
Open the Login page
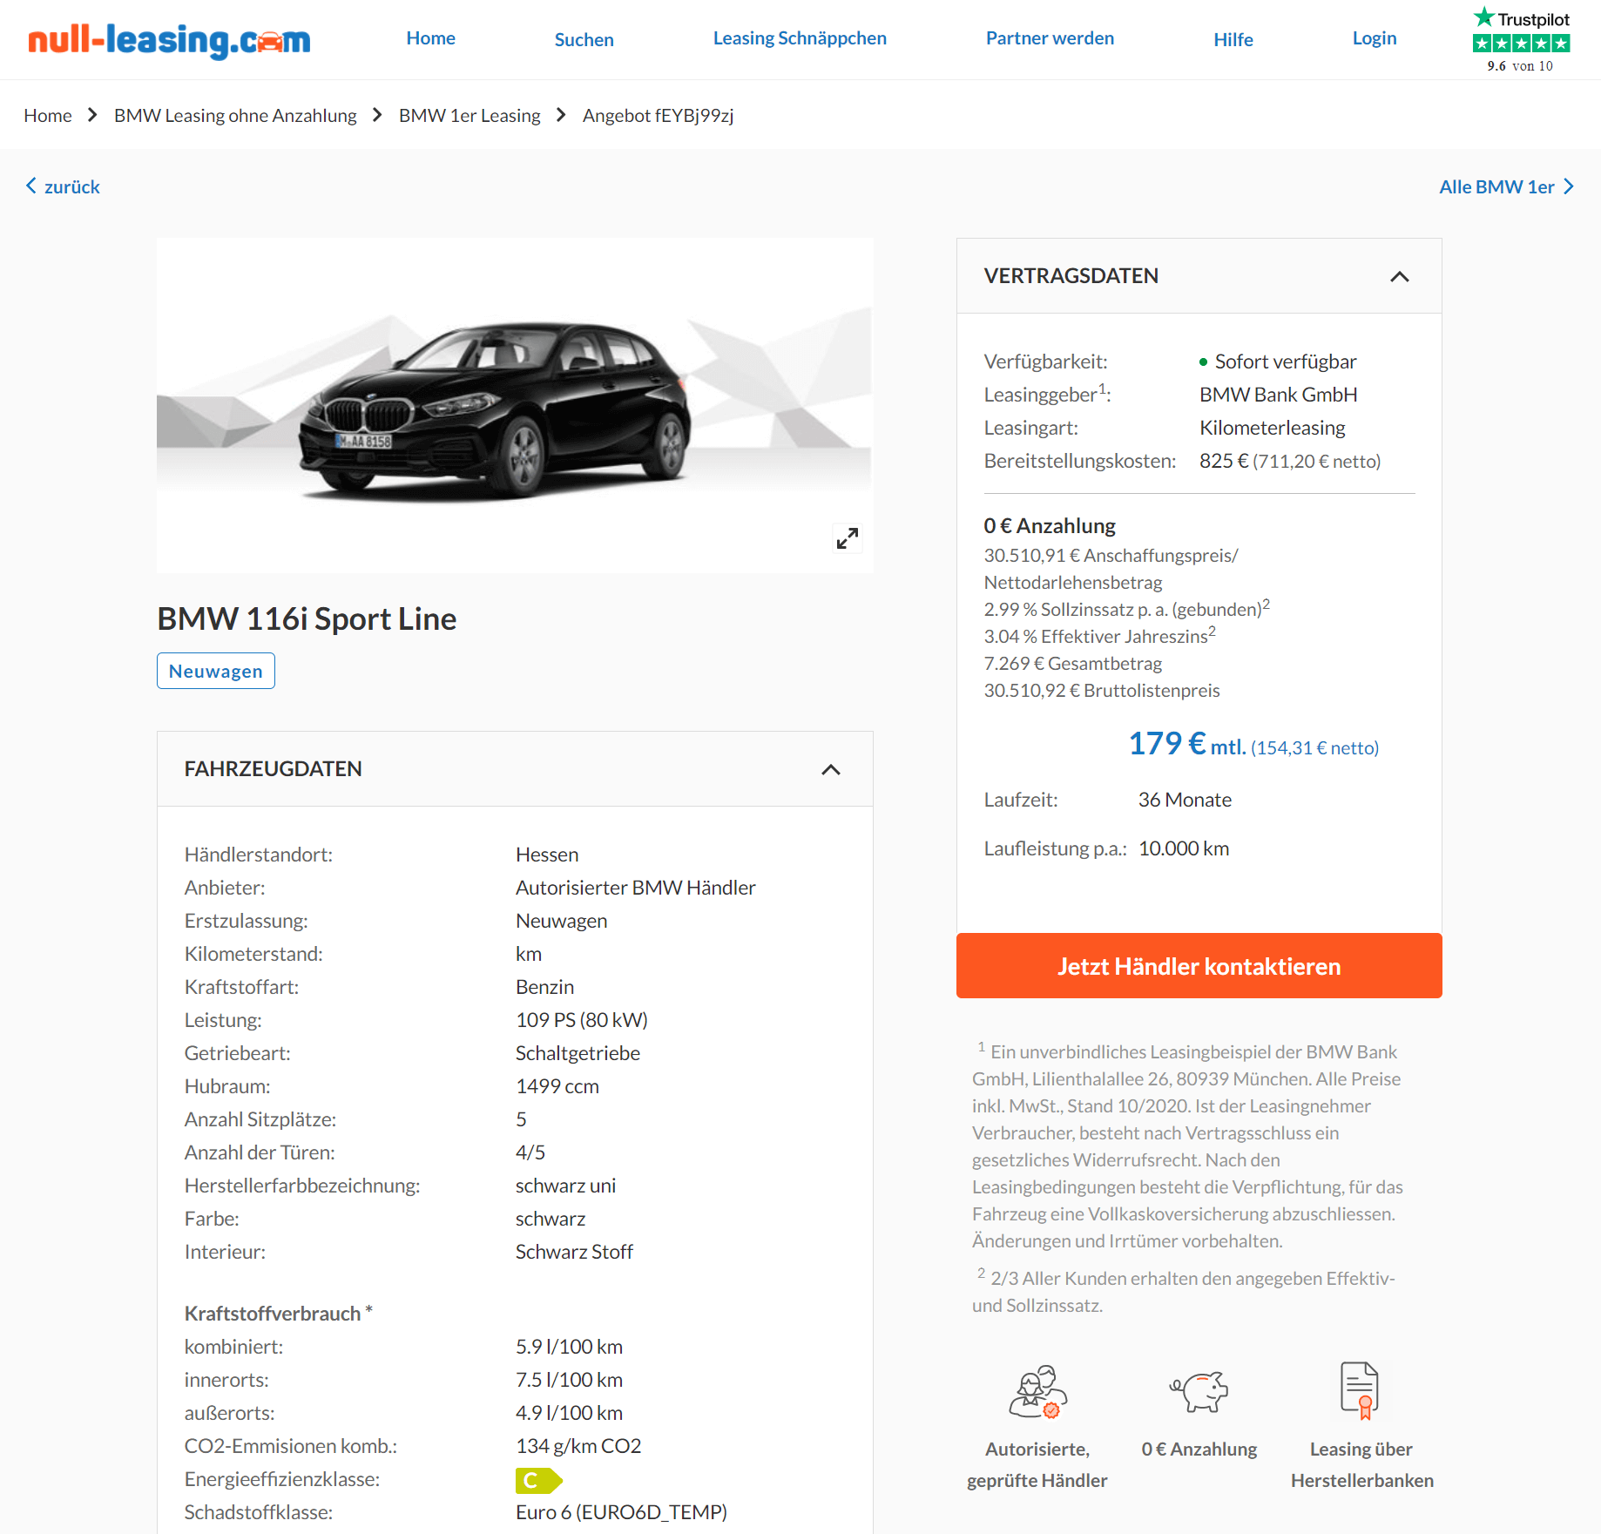(x=1374, y=38)
